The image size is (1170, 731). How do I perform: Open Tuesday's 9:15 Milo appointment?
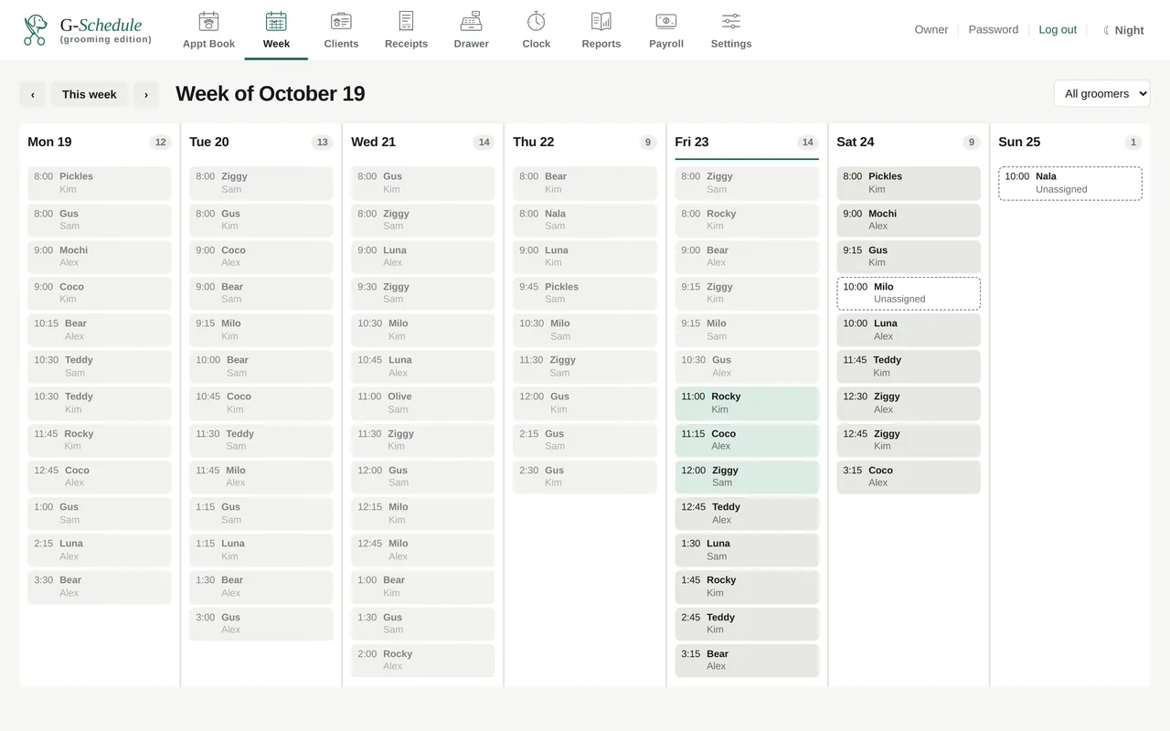tap(261, 330)
